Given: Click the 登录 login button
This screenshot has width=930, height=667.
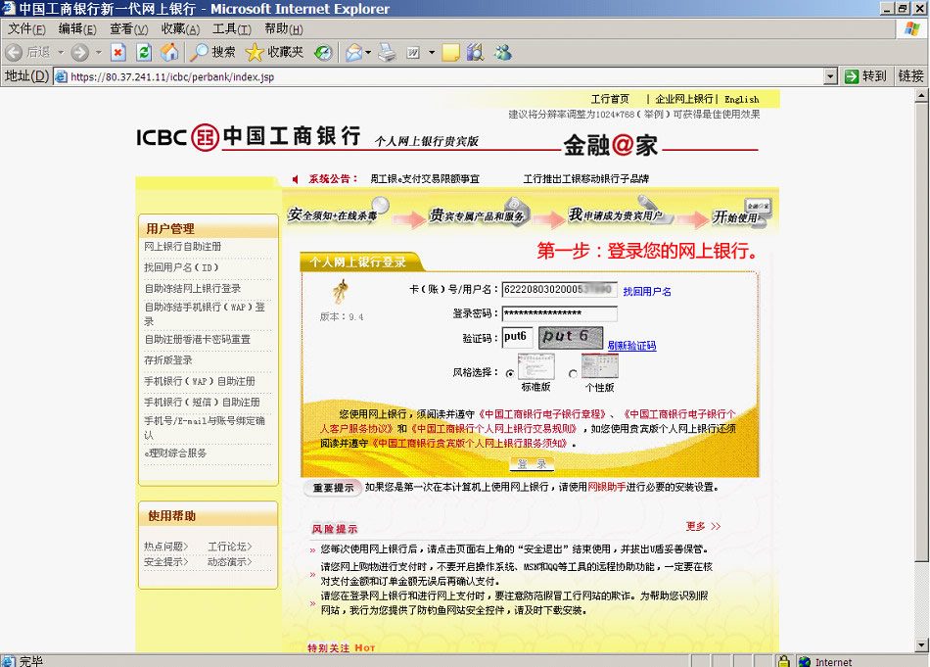Looking at the screenshot, I should pyautogui.click(x=532, y=464).
